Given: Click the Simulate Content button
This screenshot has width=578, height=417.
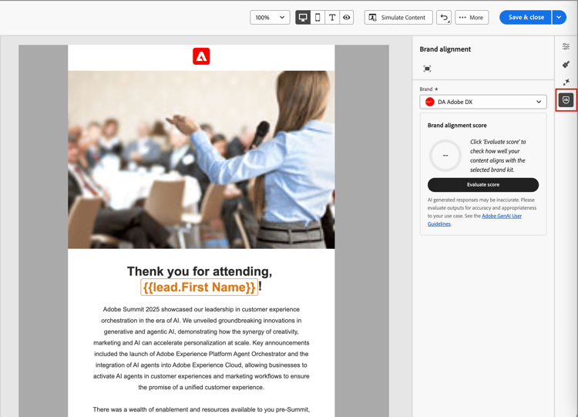Looking at the screenshot, I should (398, 17).
